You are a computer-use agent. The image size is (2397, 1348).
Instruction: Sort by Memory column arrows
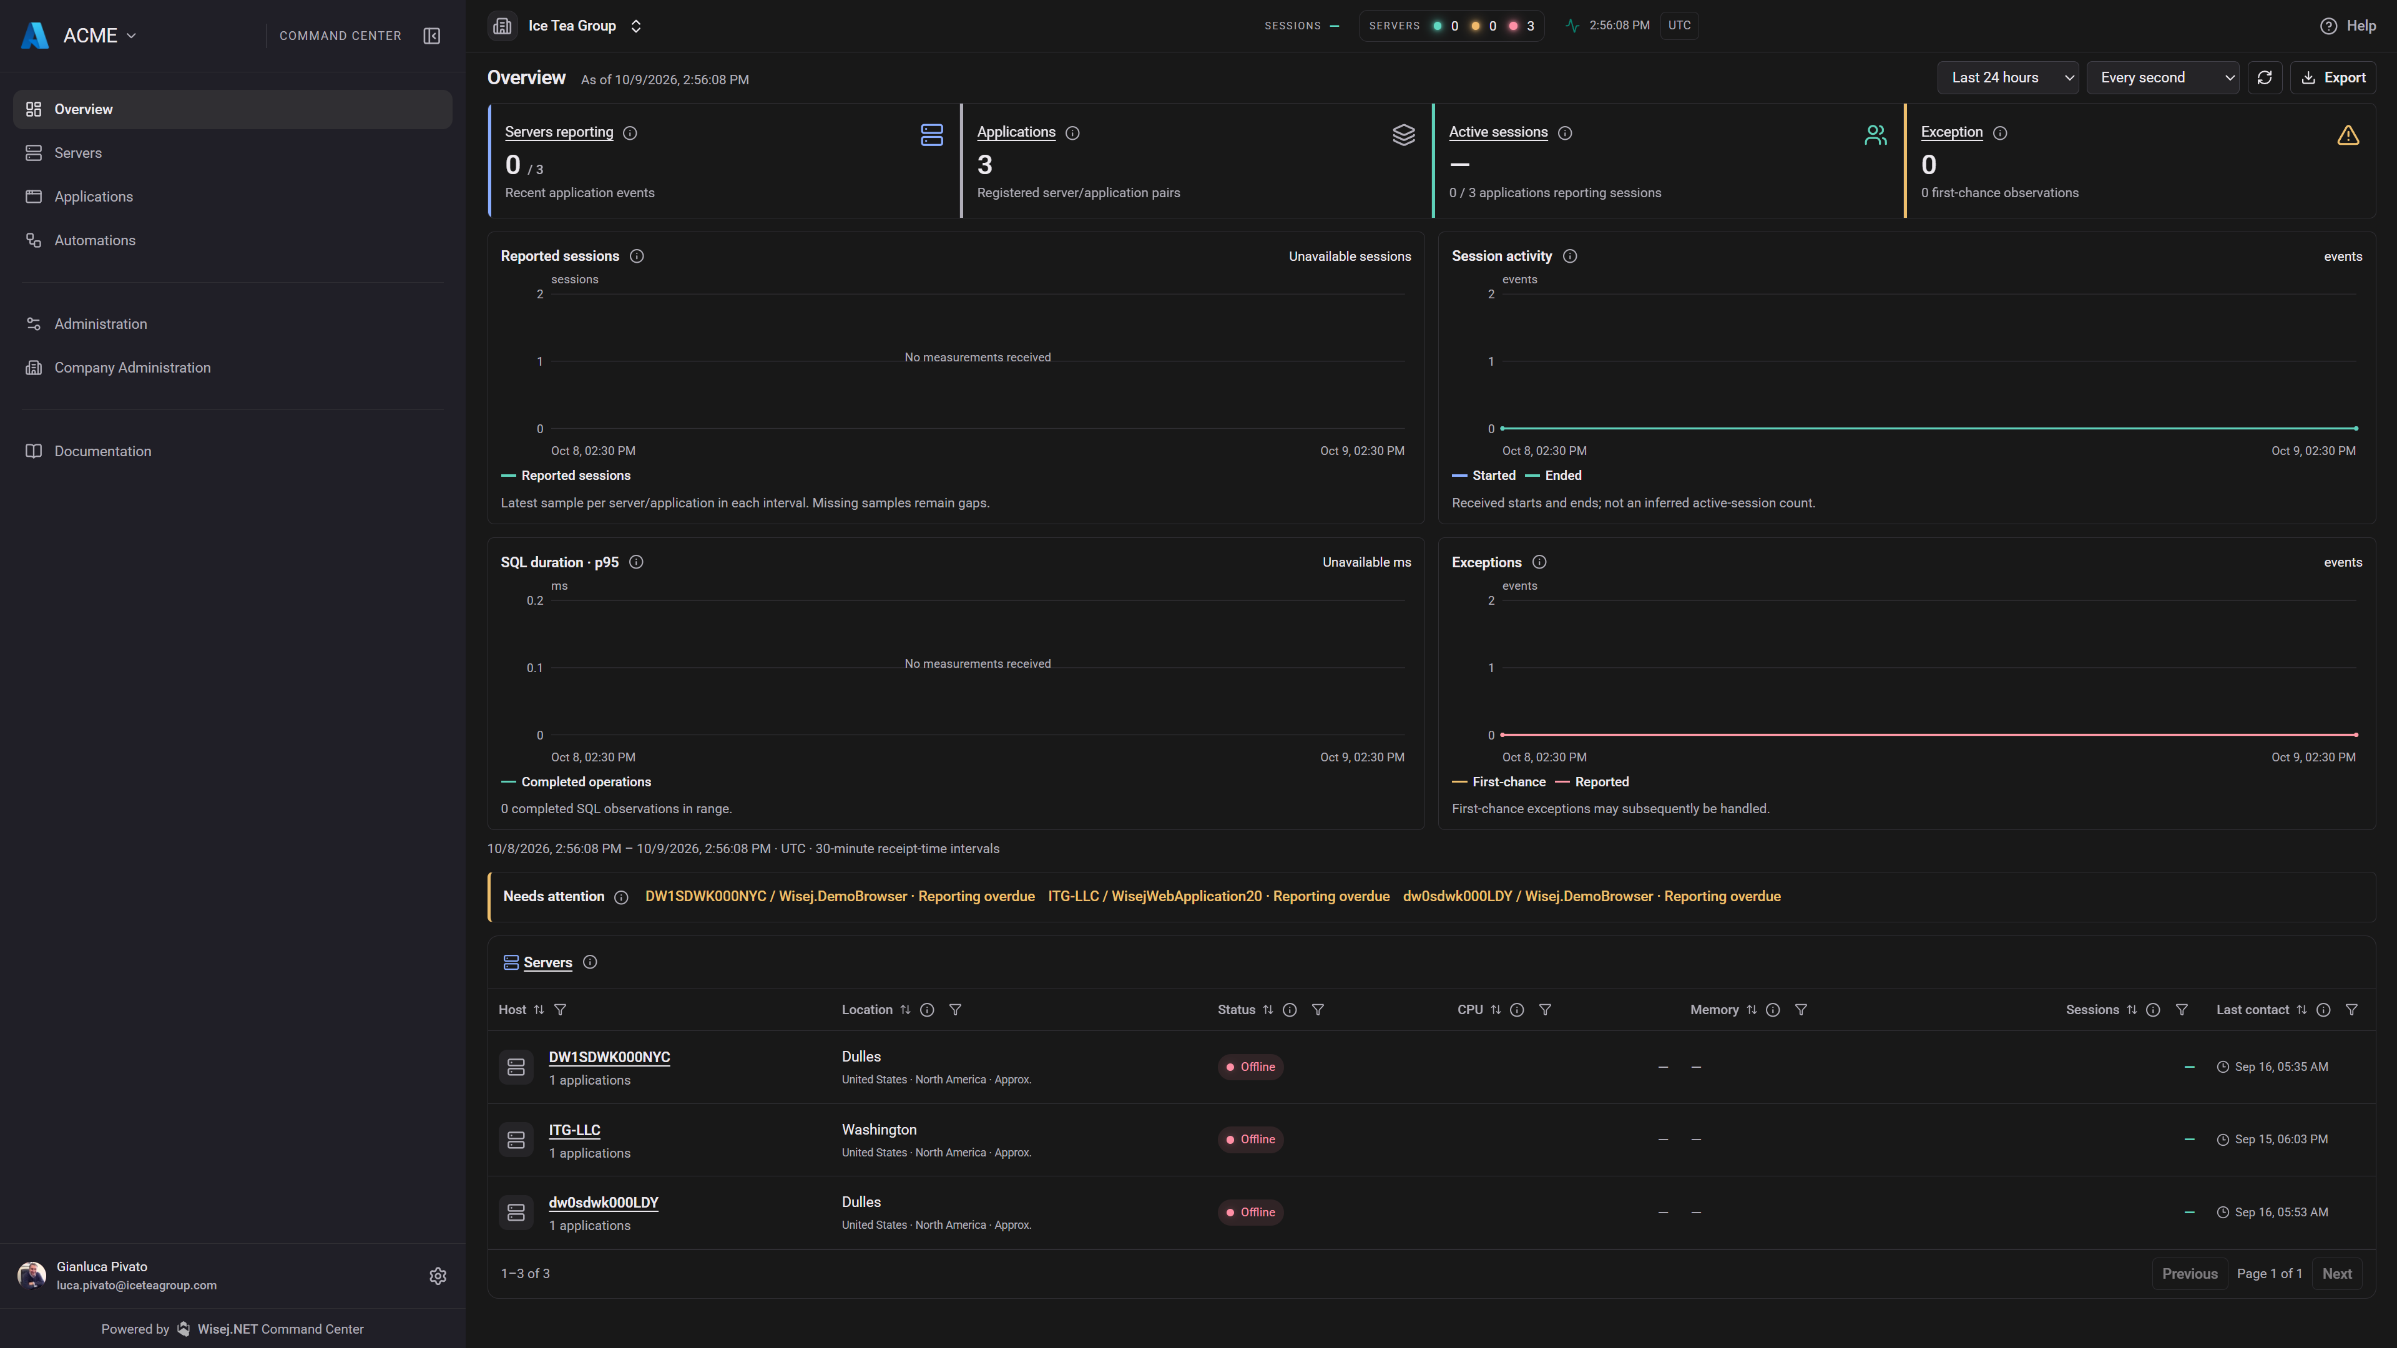1751,1009
